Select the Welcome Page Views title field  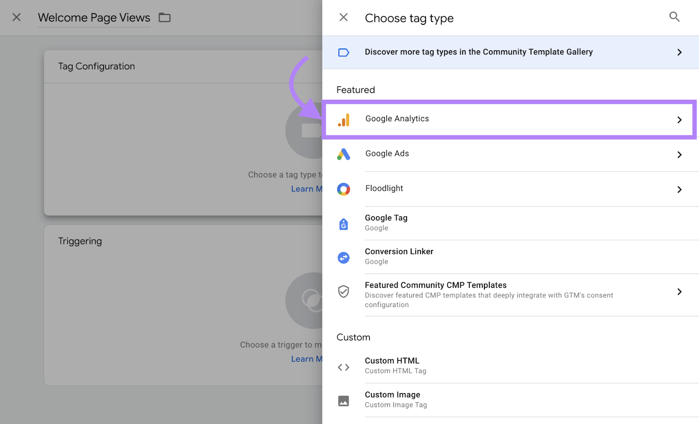[x=94, y=17]
